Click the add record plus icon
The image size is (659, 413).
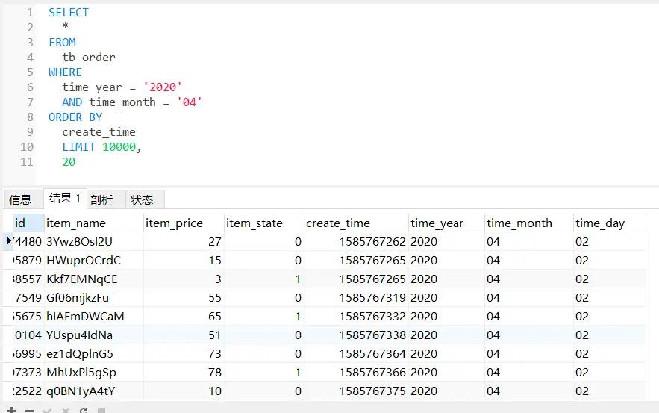point(11,410)
